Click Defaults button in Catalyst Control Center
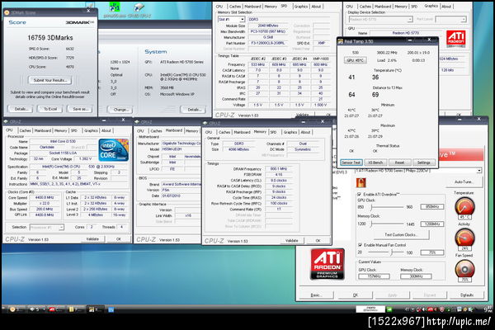This screenshot has width=495, height=330. click(x=467, y=295)
